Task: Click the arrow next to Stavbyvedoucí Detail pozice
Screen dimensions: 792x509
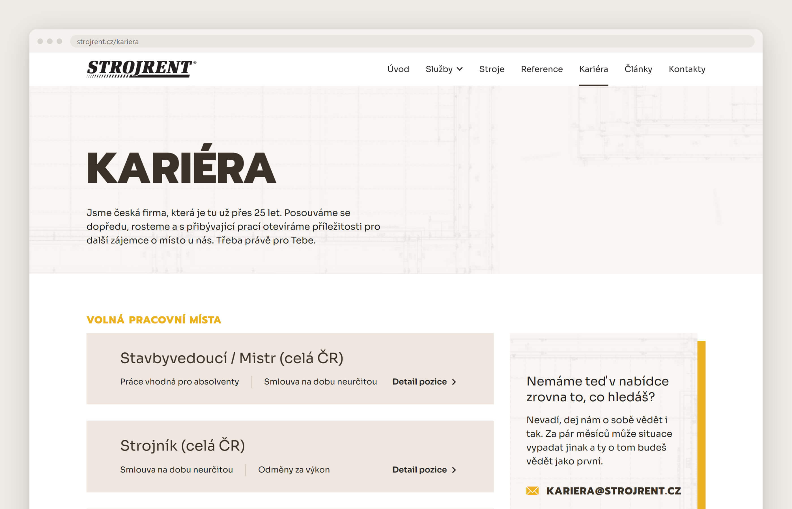Action: pyautogui.click(x=454, y=382)
